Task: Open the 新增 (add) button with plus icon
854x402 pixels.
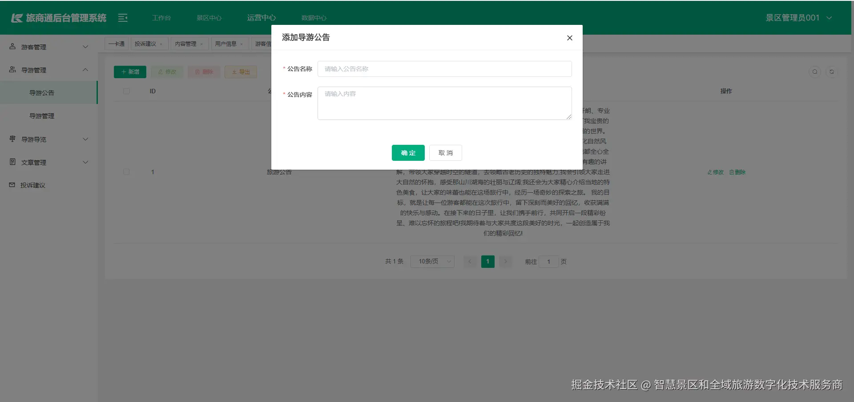Action: (x=129, y=72)
